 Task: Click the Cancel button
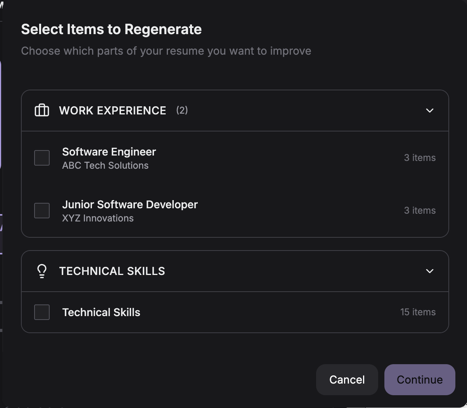coord(347,380)
